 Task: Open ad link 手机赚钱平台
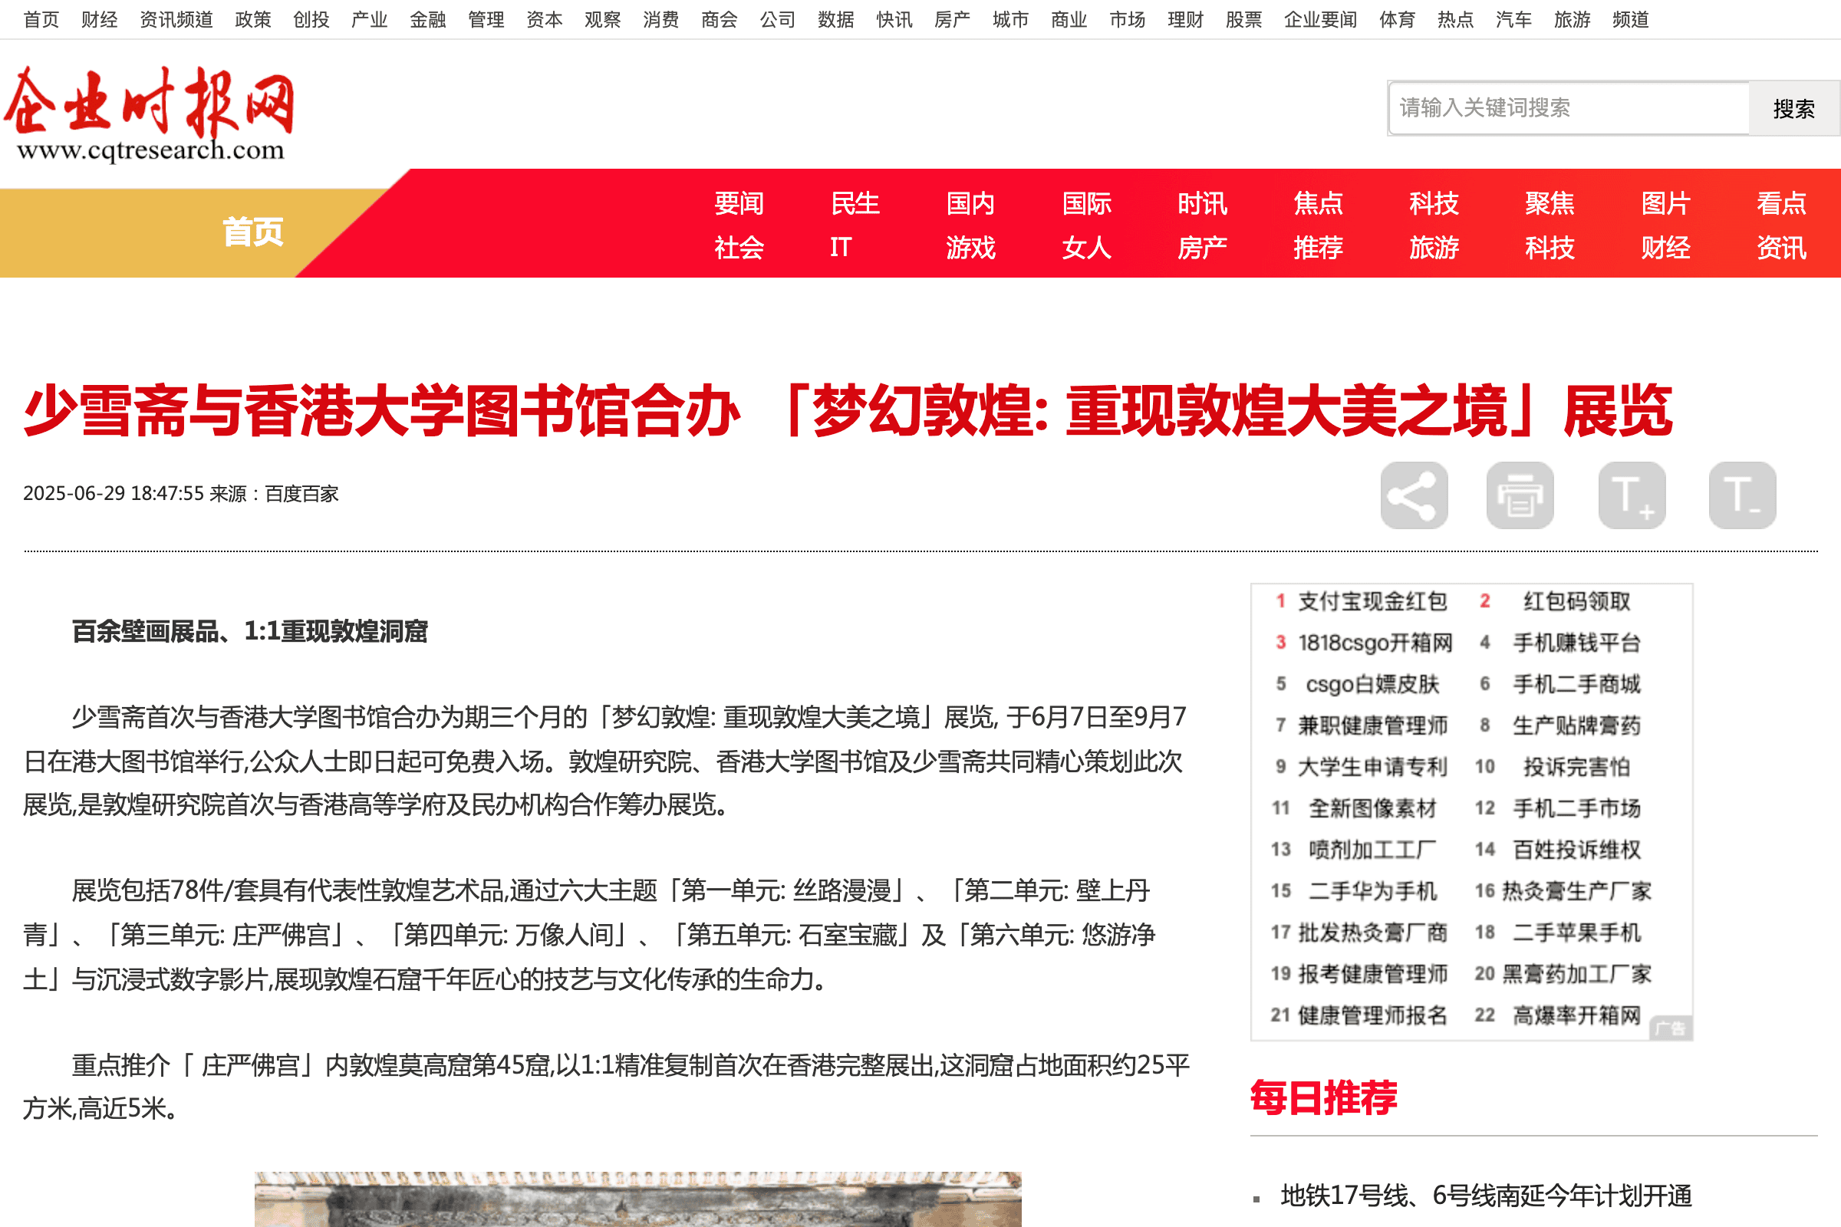[1576, 643]
